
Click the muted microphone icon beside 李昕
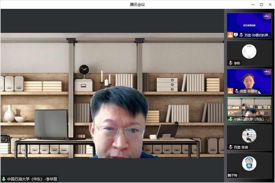(x=231, y=63)
